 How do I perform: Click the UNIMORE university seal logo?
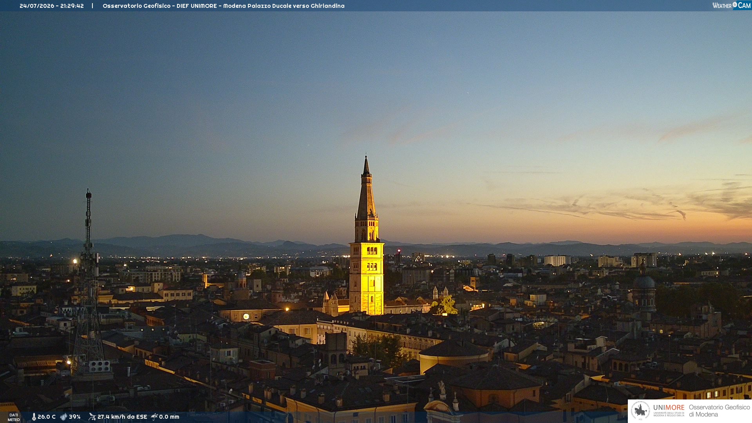click(640, 410)
